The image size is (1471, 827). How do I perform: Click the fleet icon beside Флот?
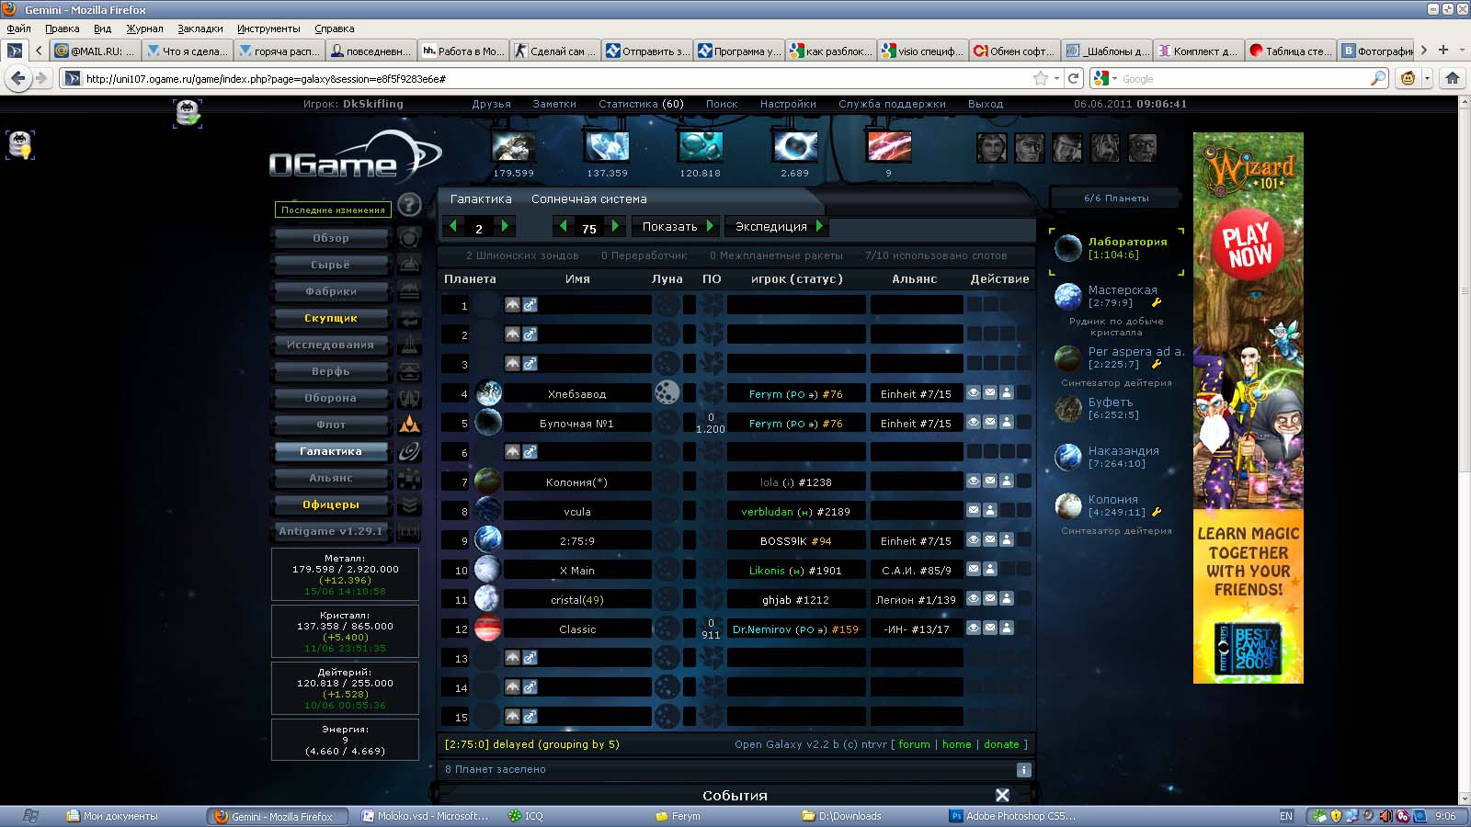[409, 425]
